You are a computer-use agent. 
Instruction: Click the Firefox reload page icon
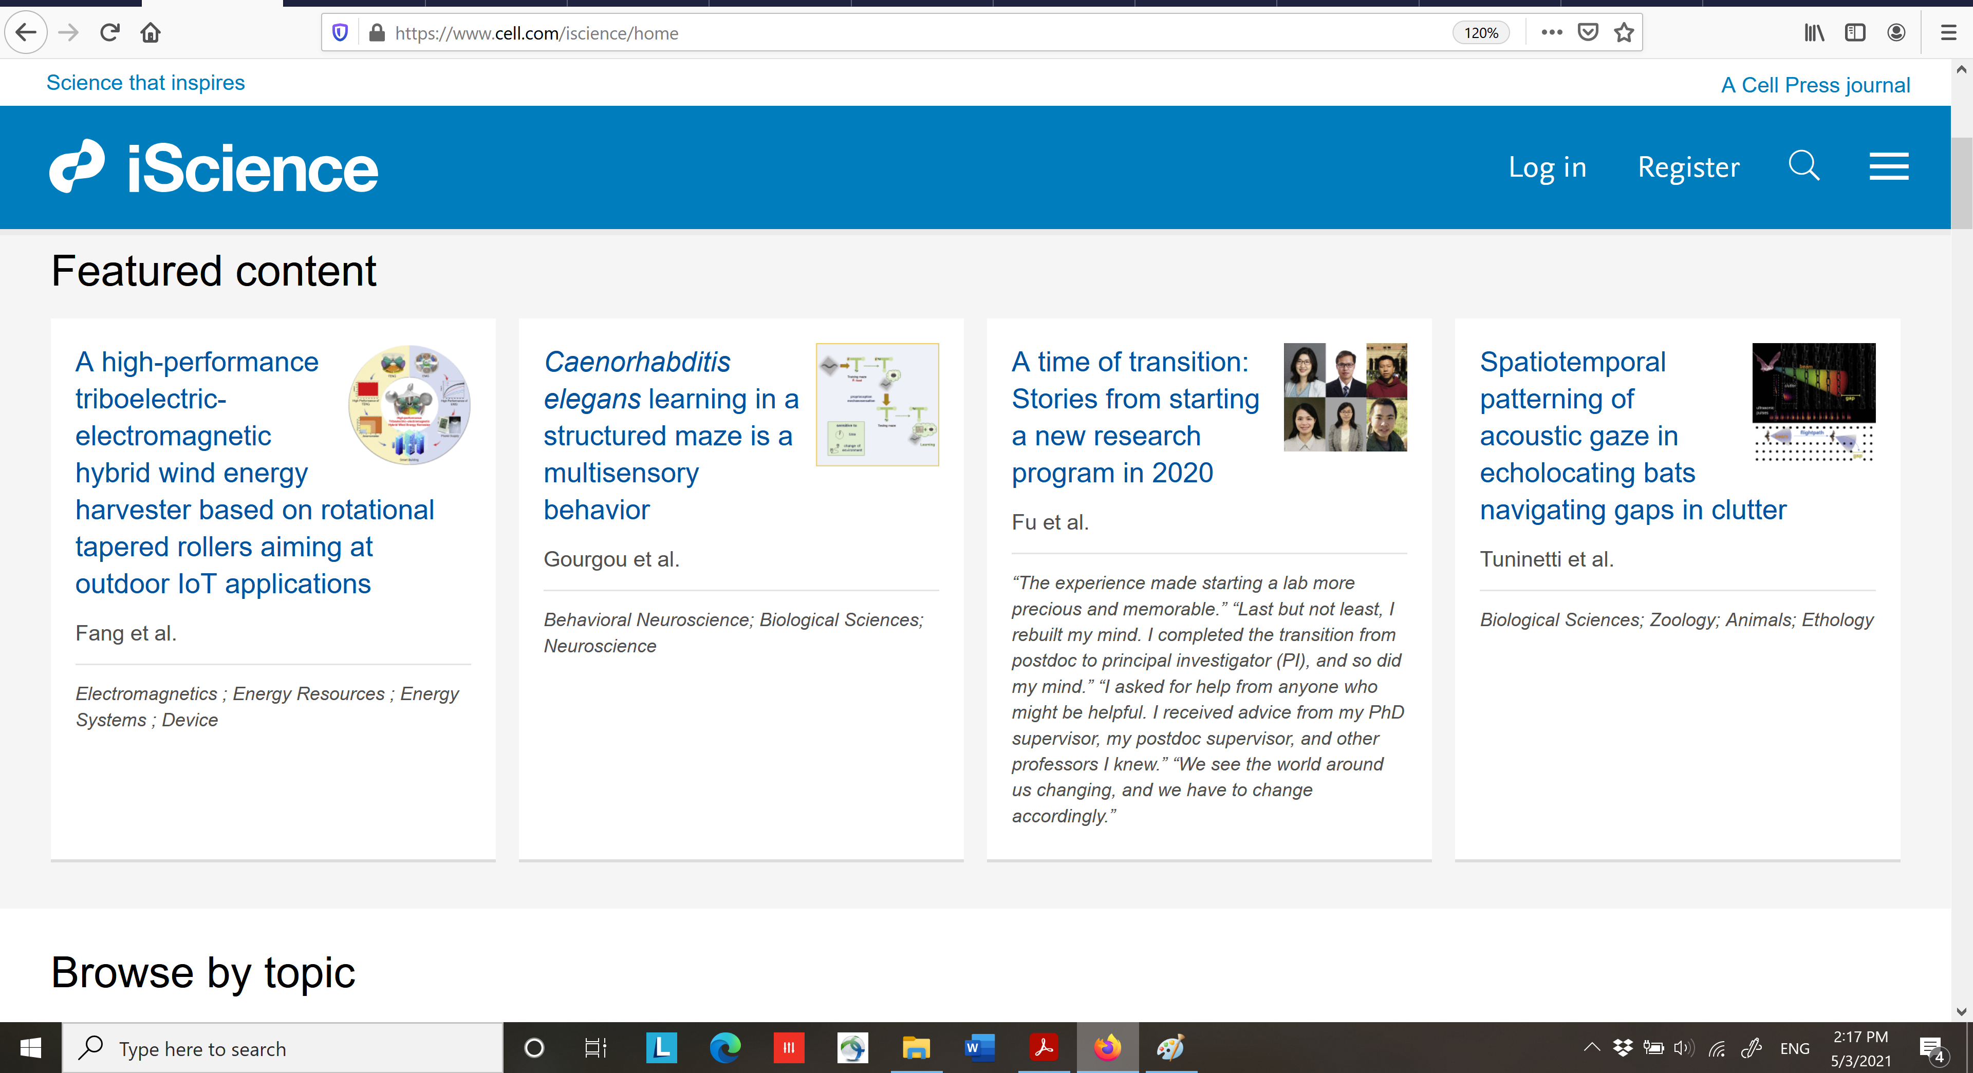coord(109,33)
